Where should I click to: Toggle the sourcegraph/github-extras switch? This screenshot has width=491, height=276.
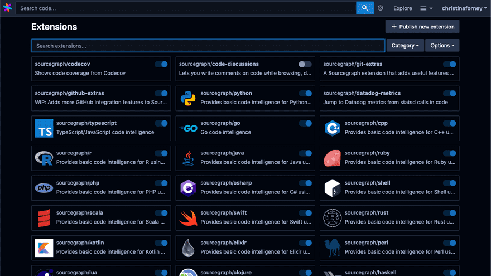(x=161, y=93)
